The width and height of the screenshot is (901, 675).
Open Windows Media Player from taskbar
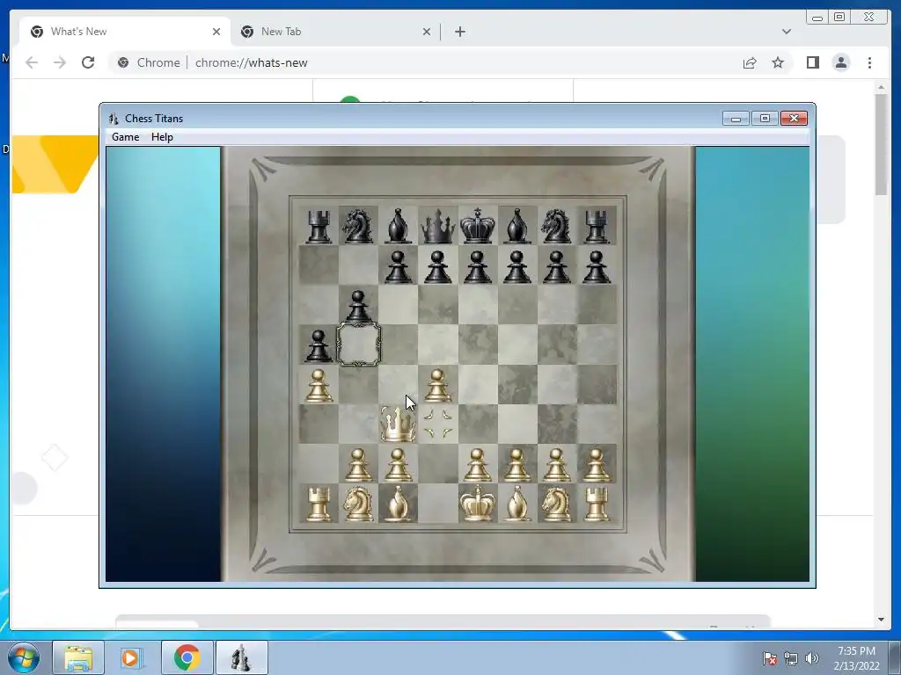(132, 657)
